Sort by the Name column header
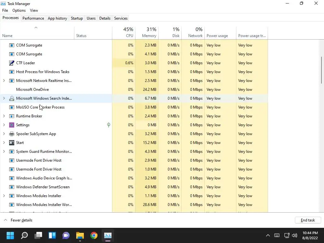324x243 pixels. click(37, 33)
